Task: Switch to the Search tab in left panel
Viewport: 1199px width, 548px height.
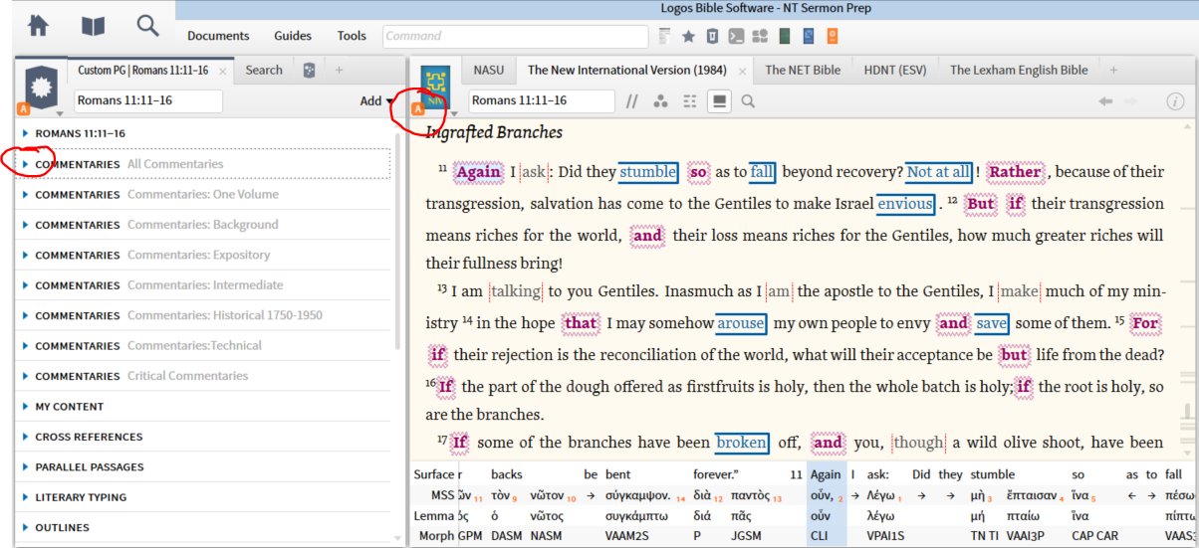Action: [x=264, y=70]
